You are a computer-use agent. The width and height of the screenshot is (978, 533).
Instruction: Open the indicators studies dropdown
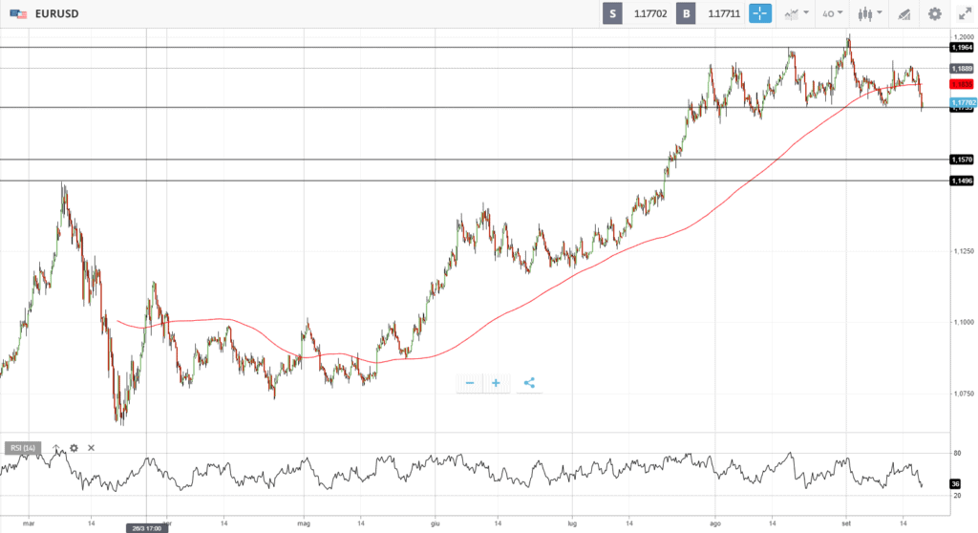pos(797,13)
